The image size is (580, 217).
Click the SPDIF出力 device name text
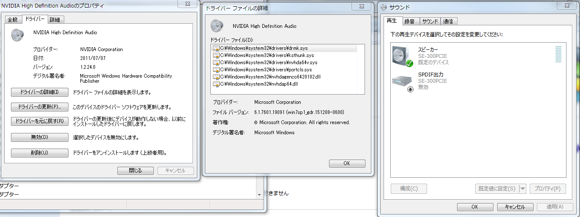(x=431, y=75)
